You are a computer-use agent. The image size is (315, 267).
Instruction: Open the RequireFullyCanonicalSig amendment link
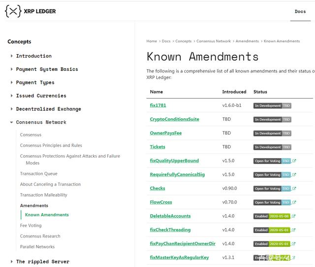[x=177, y=175]
